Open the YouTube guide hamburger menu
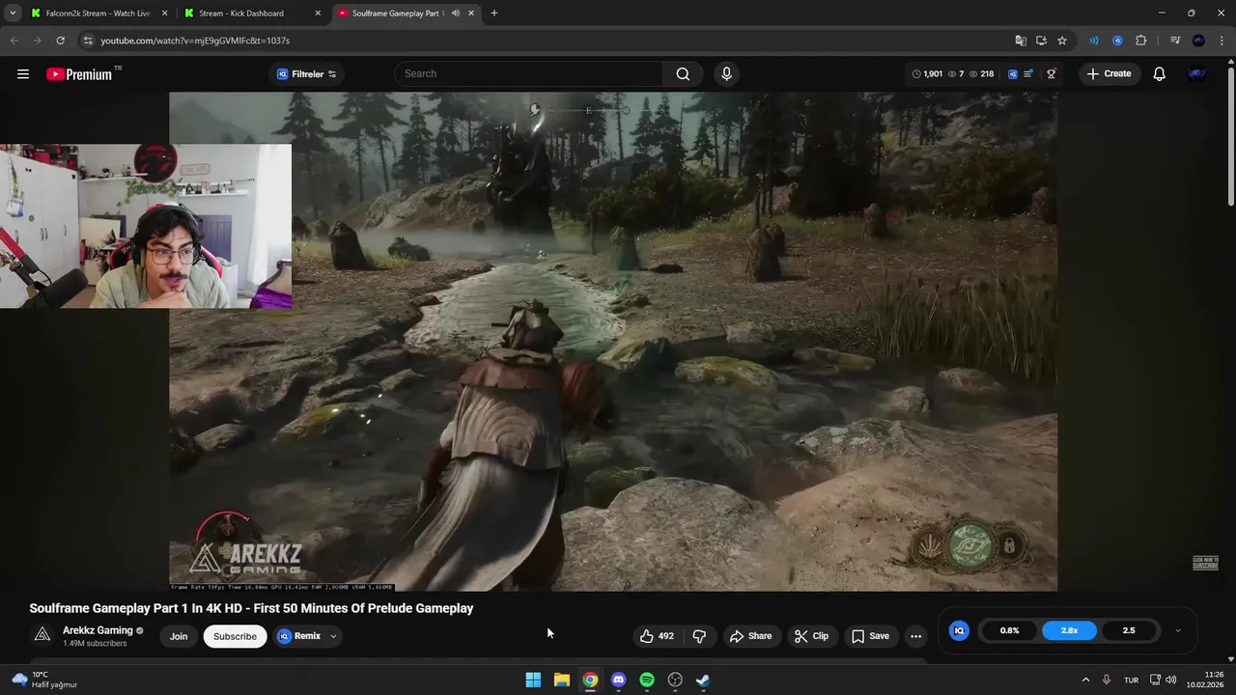Image resolution: width=1236 pixels, height=695 pixels. coord(23,73)
